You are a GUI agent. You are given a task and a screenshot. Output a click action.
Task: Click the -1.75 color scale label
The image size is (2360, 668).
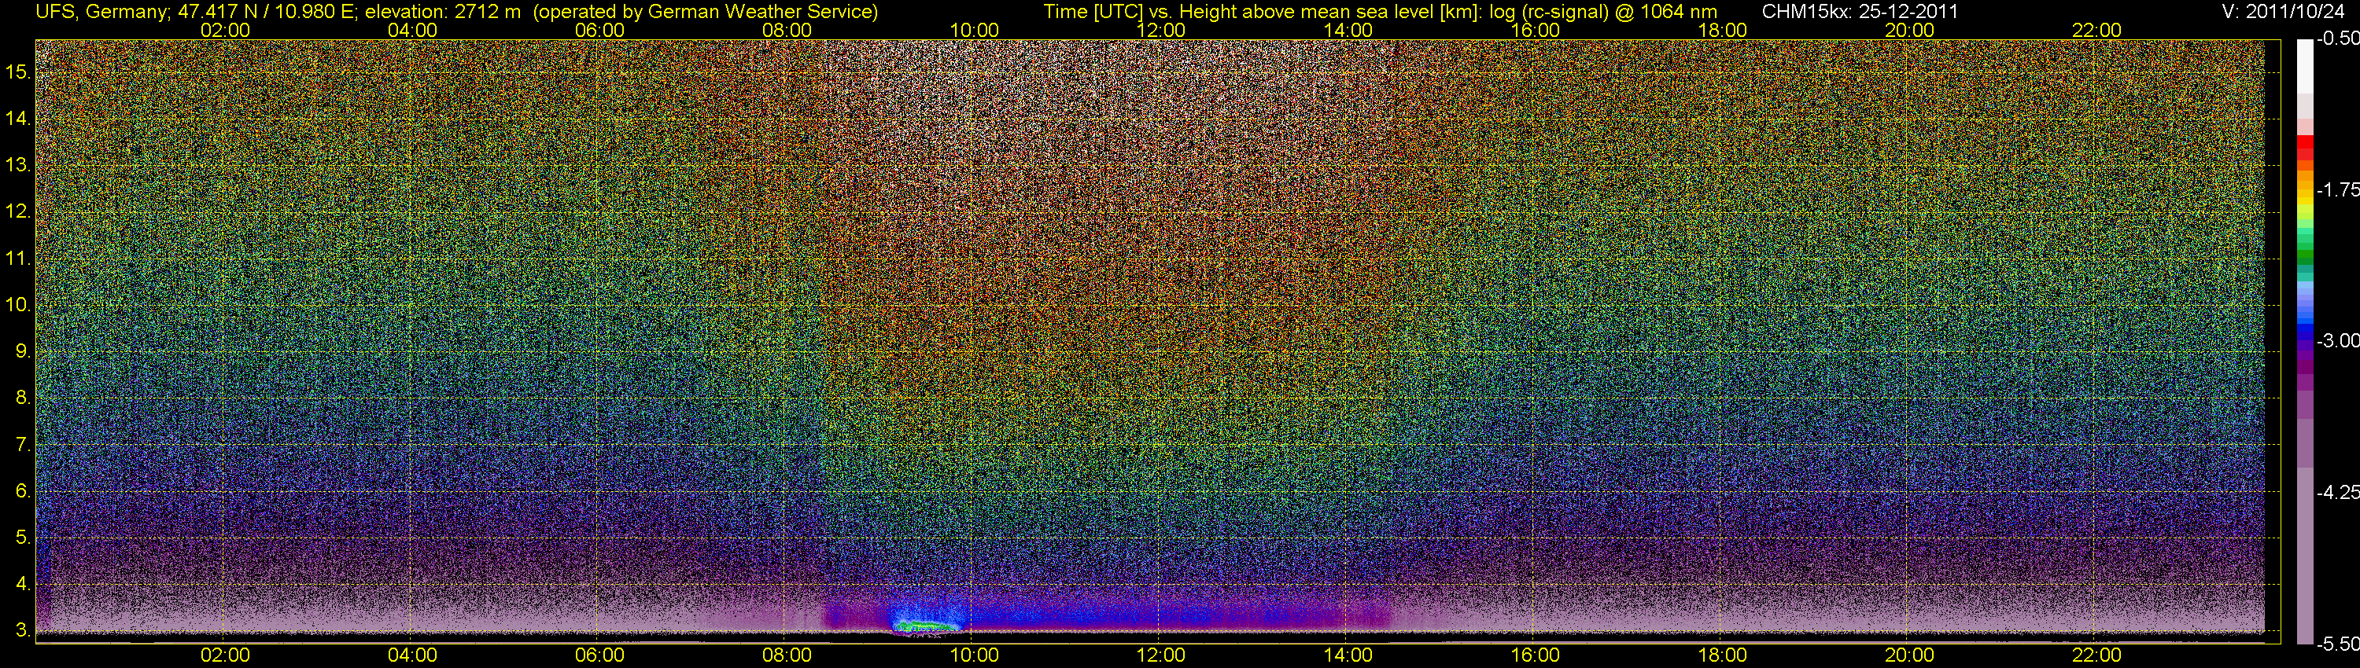pos(2338,189)
